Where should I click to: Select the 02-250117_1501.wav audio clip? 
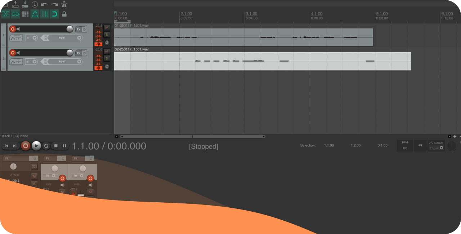262,66
